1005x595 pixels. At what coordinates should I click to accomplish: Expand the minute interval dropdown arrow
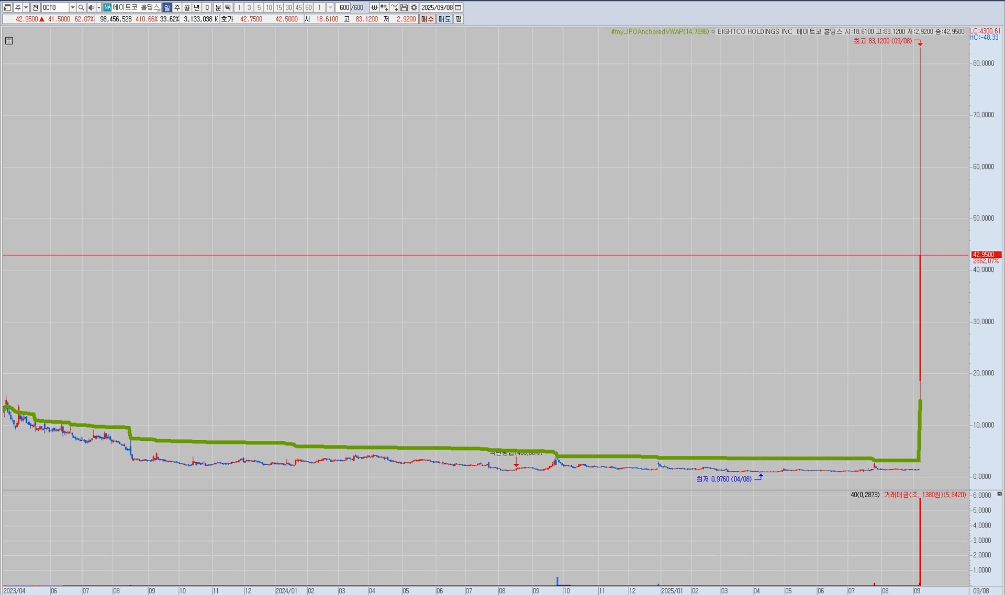coord(330,7)
